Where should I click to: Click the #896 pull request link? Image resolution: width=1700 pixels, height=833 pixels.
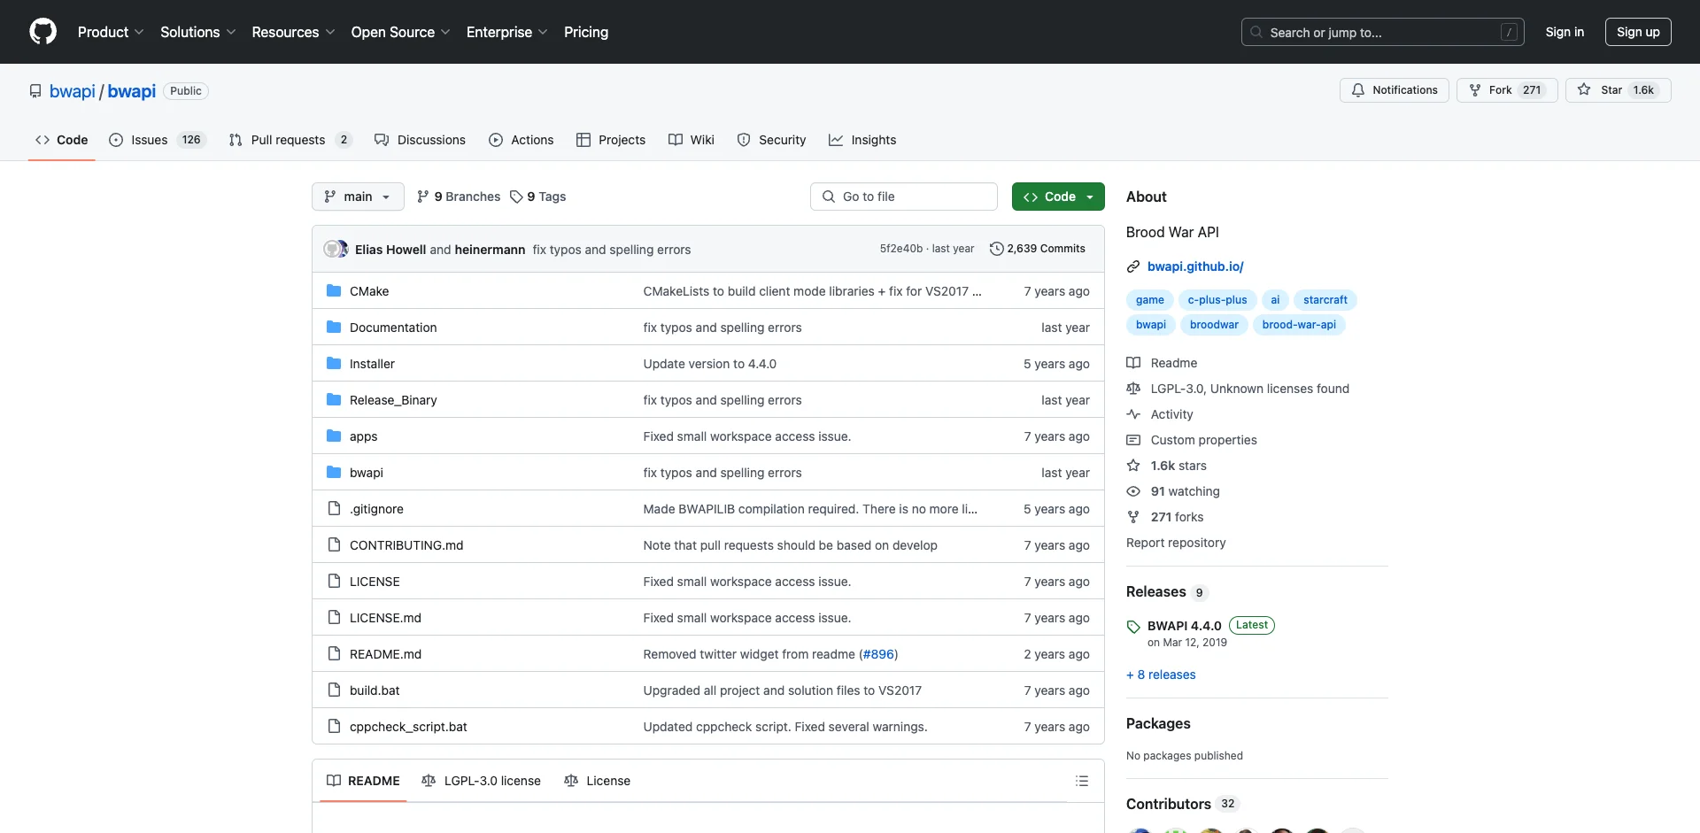[x=878, y=654]
